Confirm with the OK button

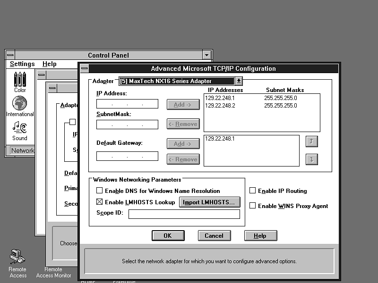pyautogui.click(x=168, y=235)
